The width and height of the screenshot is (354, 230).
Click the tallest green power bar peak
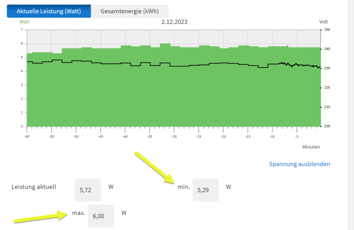click(x=165, y=45)
